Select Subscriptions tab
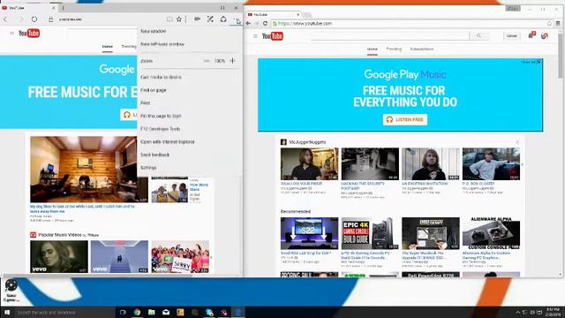Image resolution: width=565 pixels, height=318 pixels. click(422, 49)
